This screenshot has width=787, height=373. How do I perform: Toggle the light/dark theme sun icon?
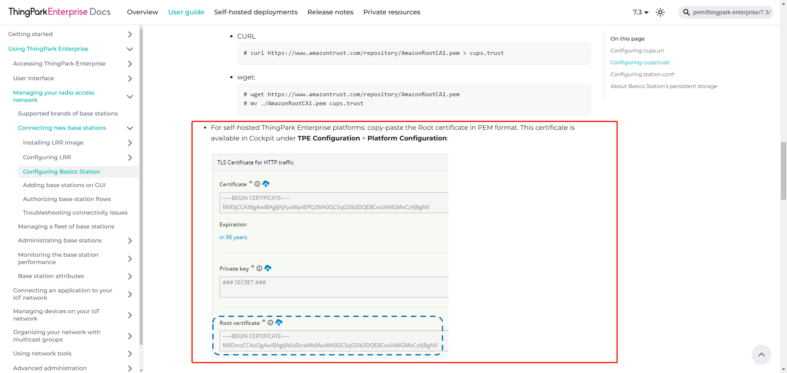click(660, 12)
